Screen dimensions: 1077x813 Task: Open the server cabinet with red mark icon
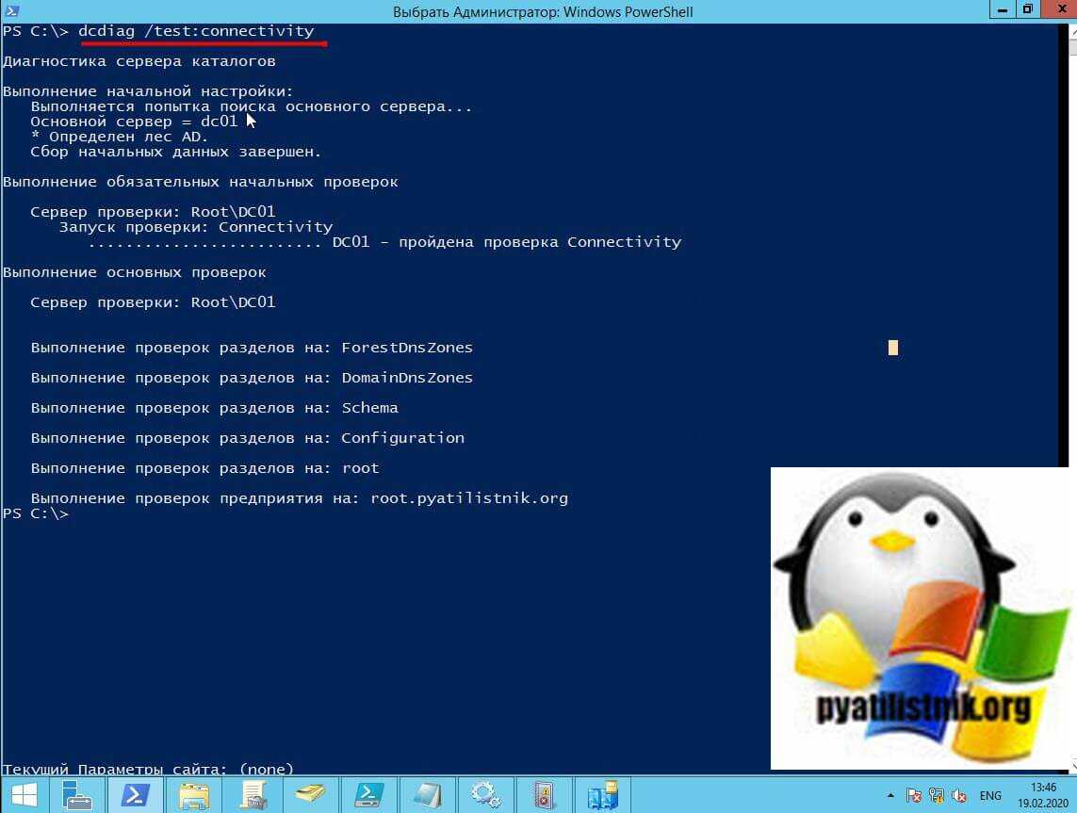click(544, 795)
